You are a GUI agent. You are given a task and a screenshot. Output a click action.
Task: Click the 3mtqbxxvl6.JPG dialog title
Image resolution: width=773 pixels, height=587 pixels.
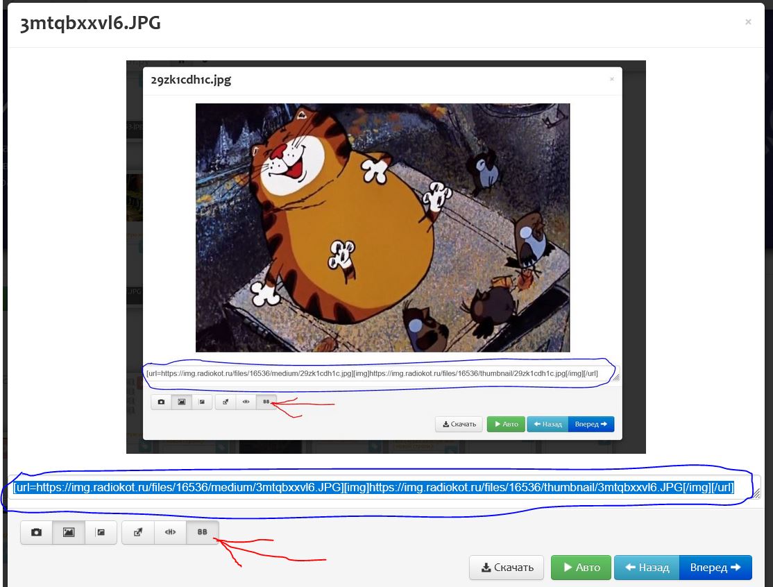point(91,23)
